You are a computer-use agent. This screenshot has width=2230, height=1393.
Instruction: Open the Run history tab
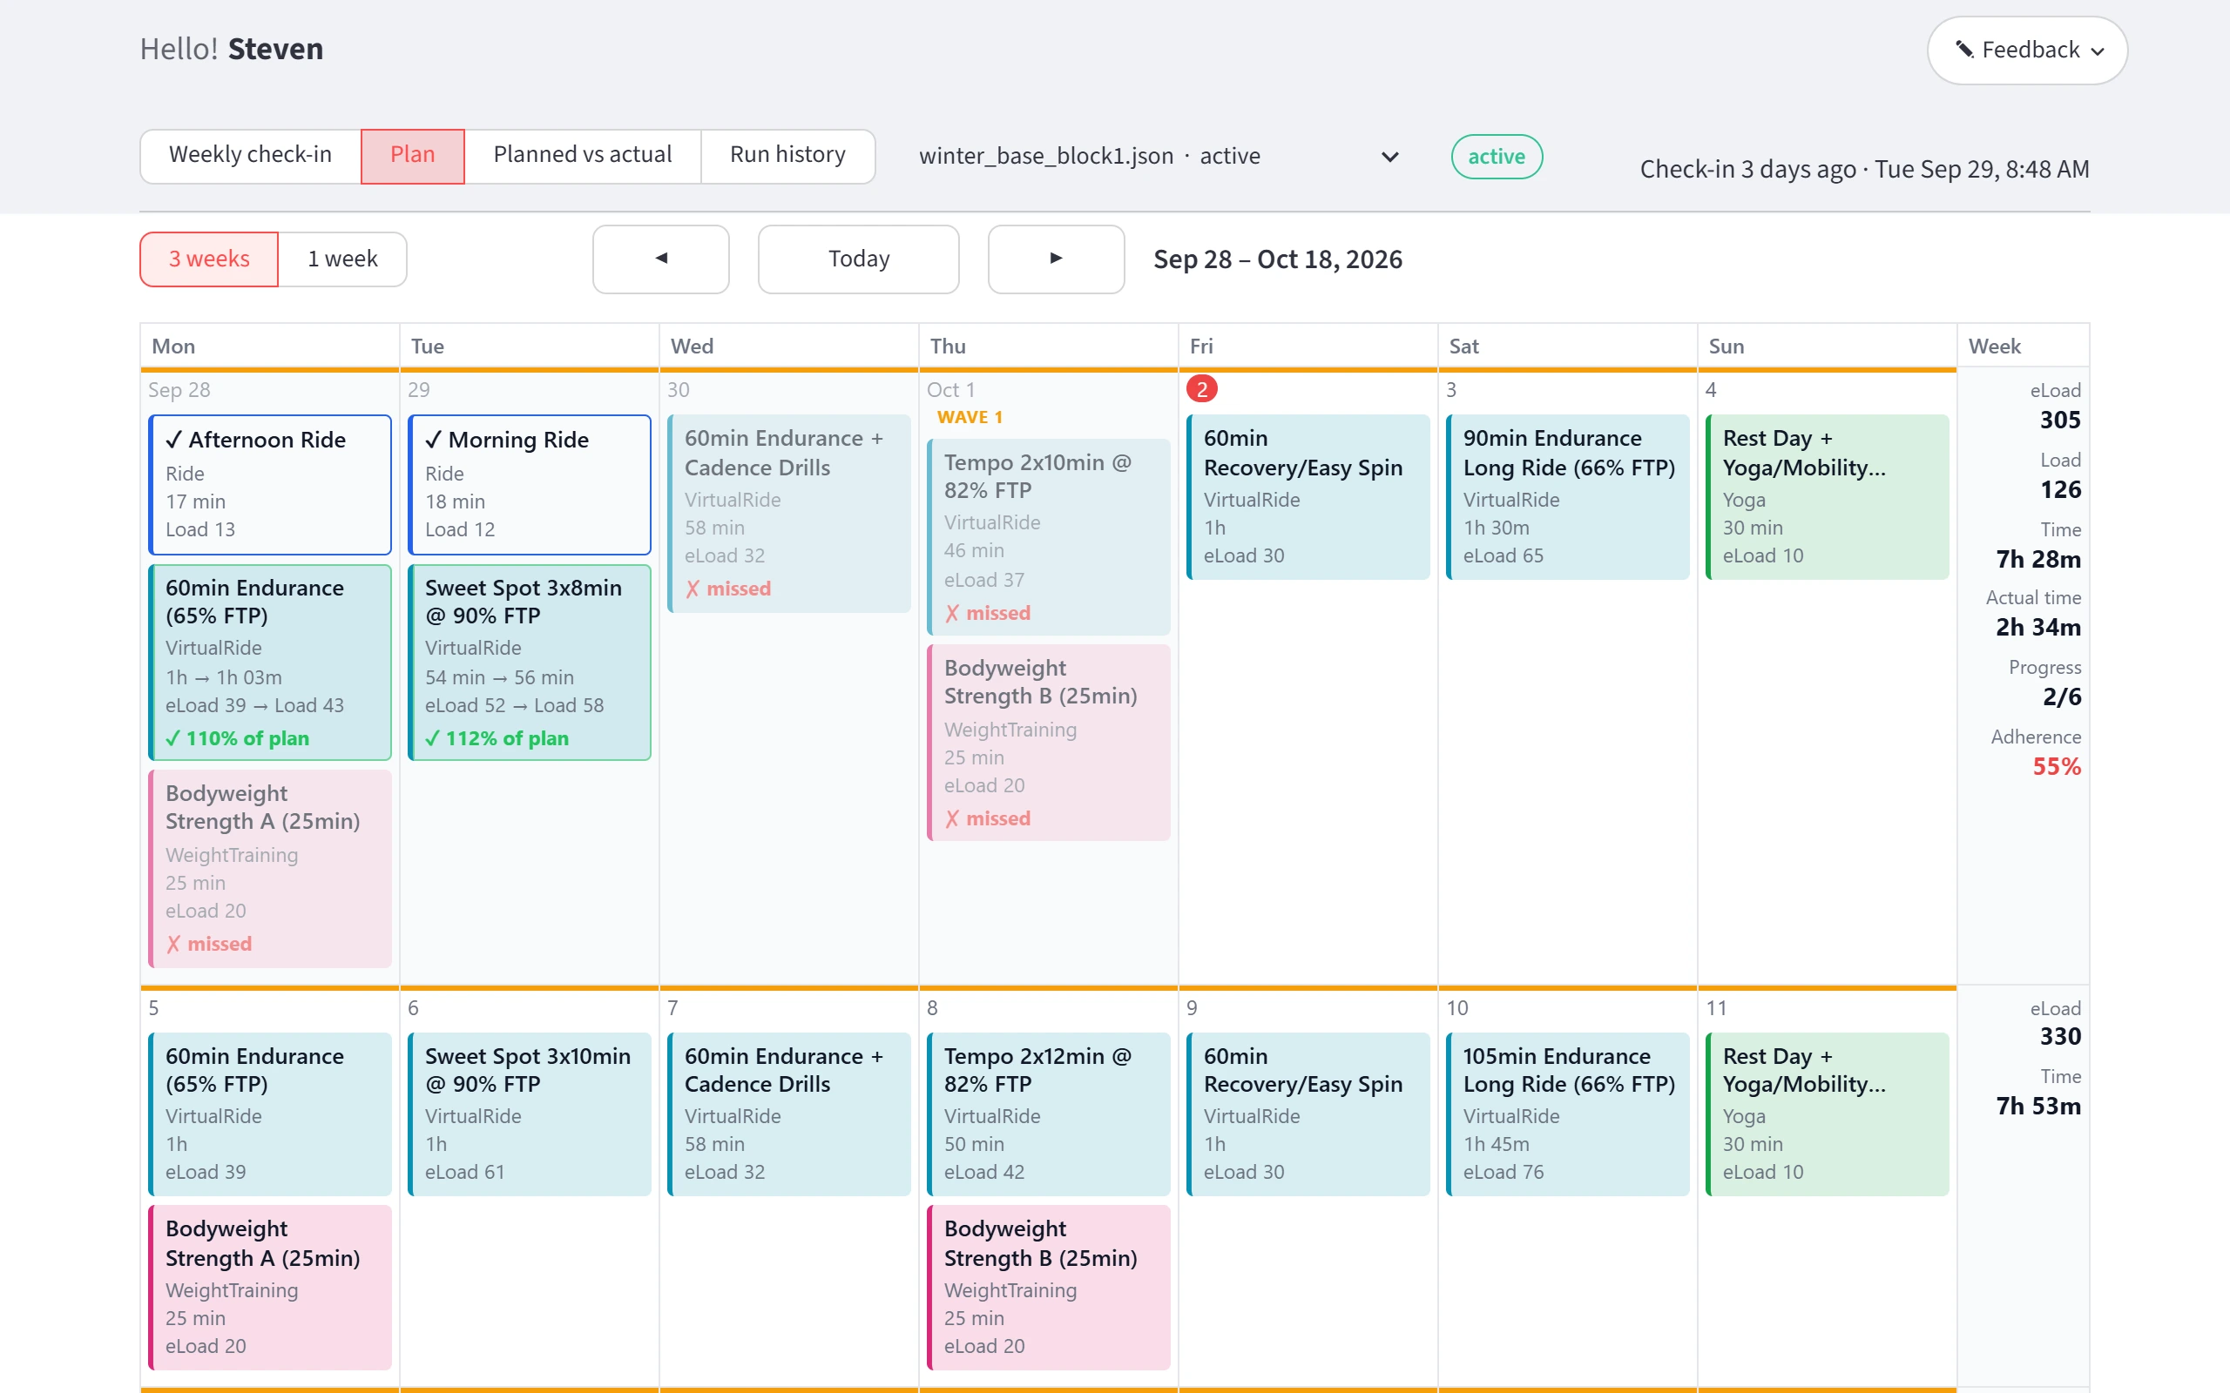tap(787, 155)
